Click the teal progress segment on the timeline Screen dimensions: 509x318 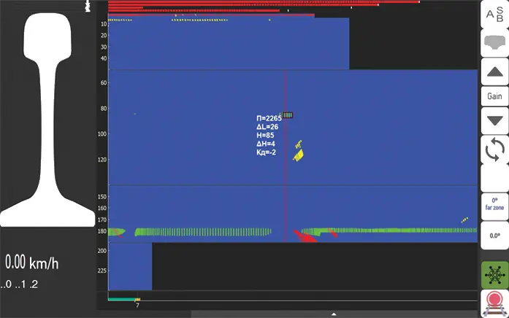tap(121, 300)
